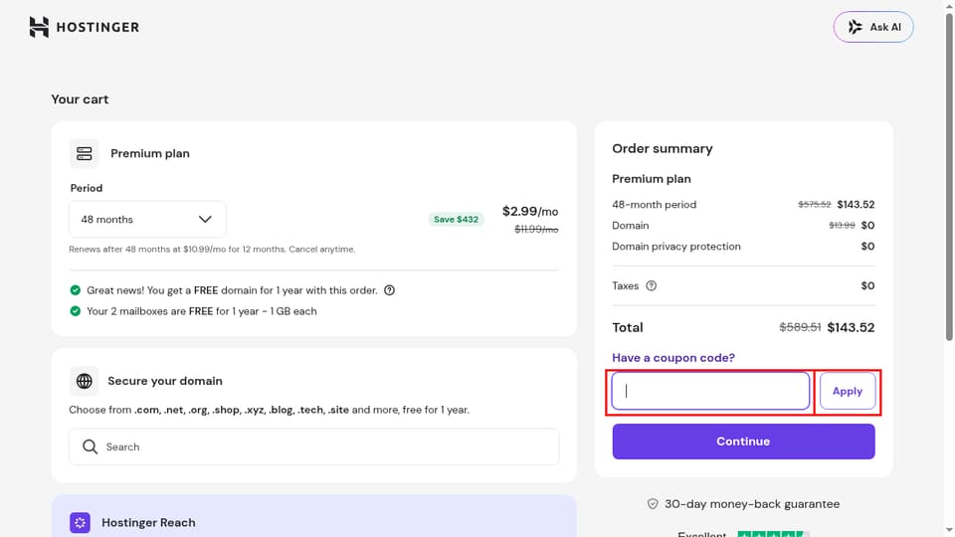Click the 48-month period summary row label
The width and height of the screenshot is (955, 537).
point(655,205)
